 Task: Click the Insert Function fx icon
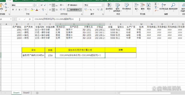(30, 19)
